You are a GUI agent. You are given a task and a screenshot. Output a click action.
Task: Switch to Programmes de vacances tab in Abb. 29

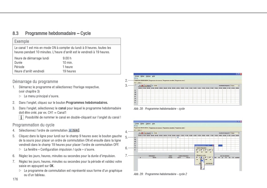coord(156,128)
